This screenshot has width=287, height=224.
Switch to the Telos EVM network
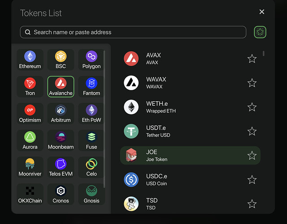61,167
